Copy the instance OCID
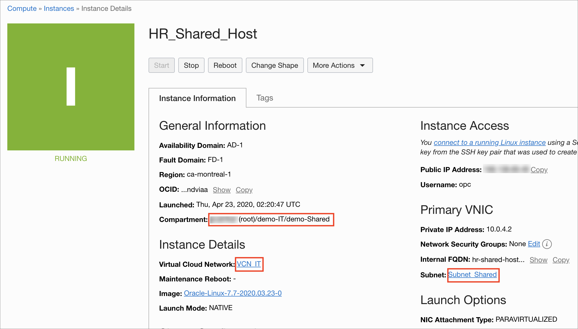 click(x=244, y=190)
